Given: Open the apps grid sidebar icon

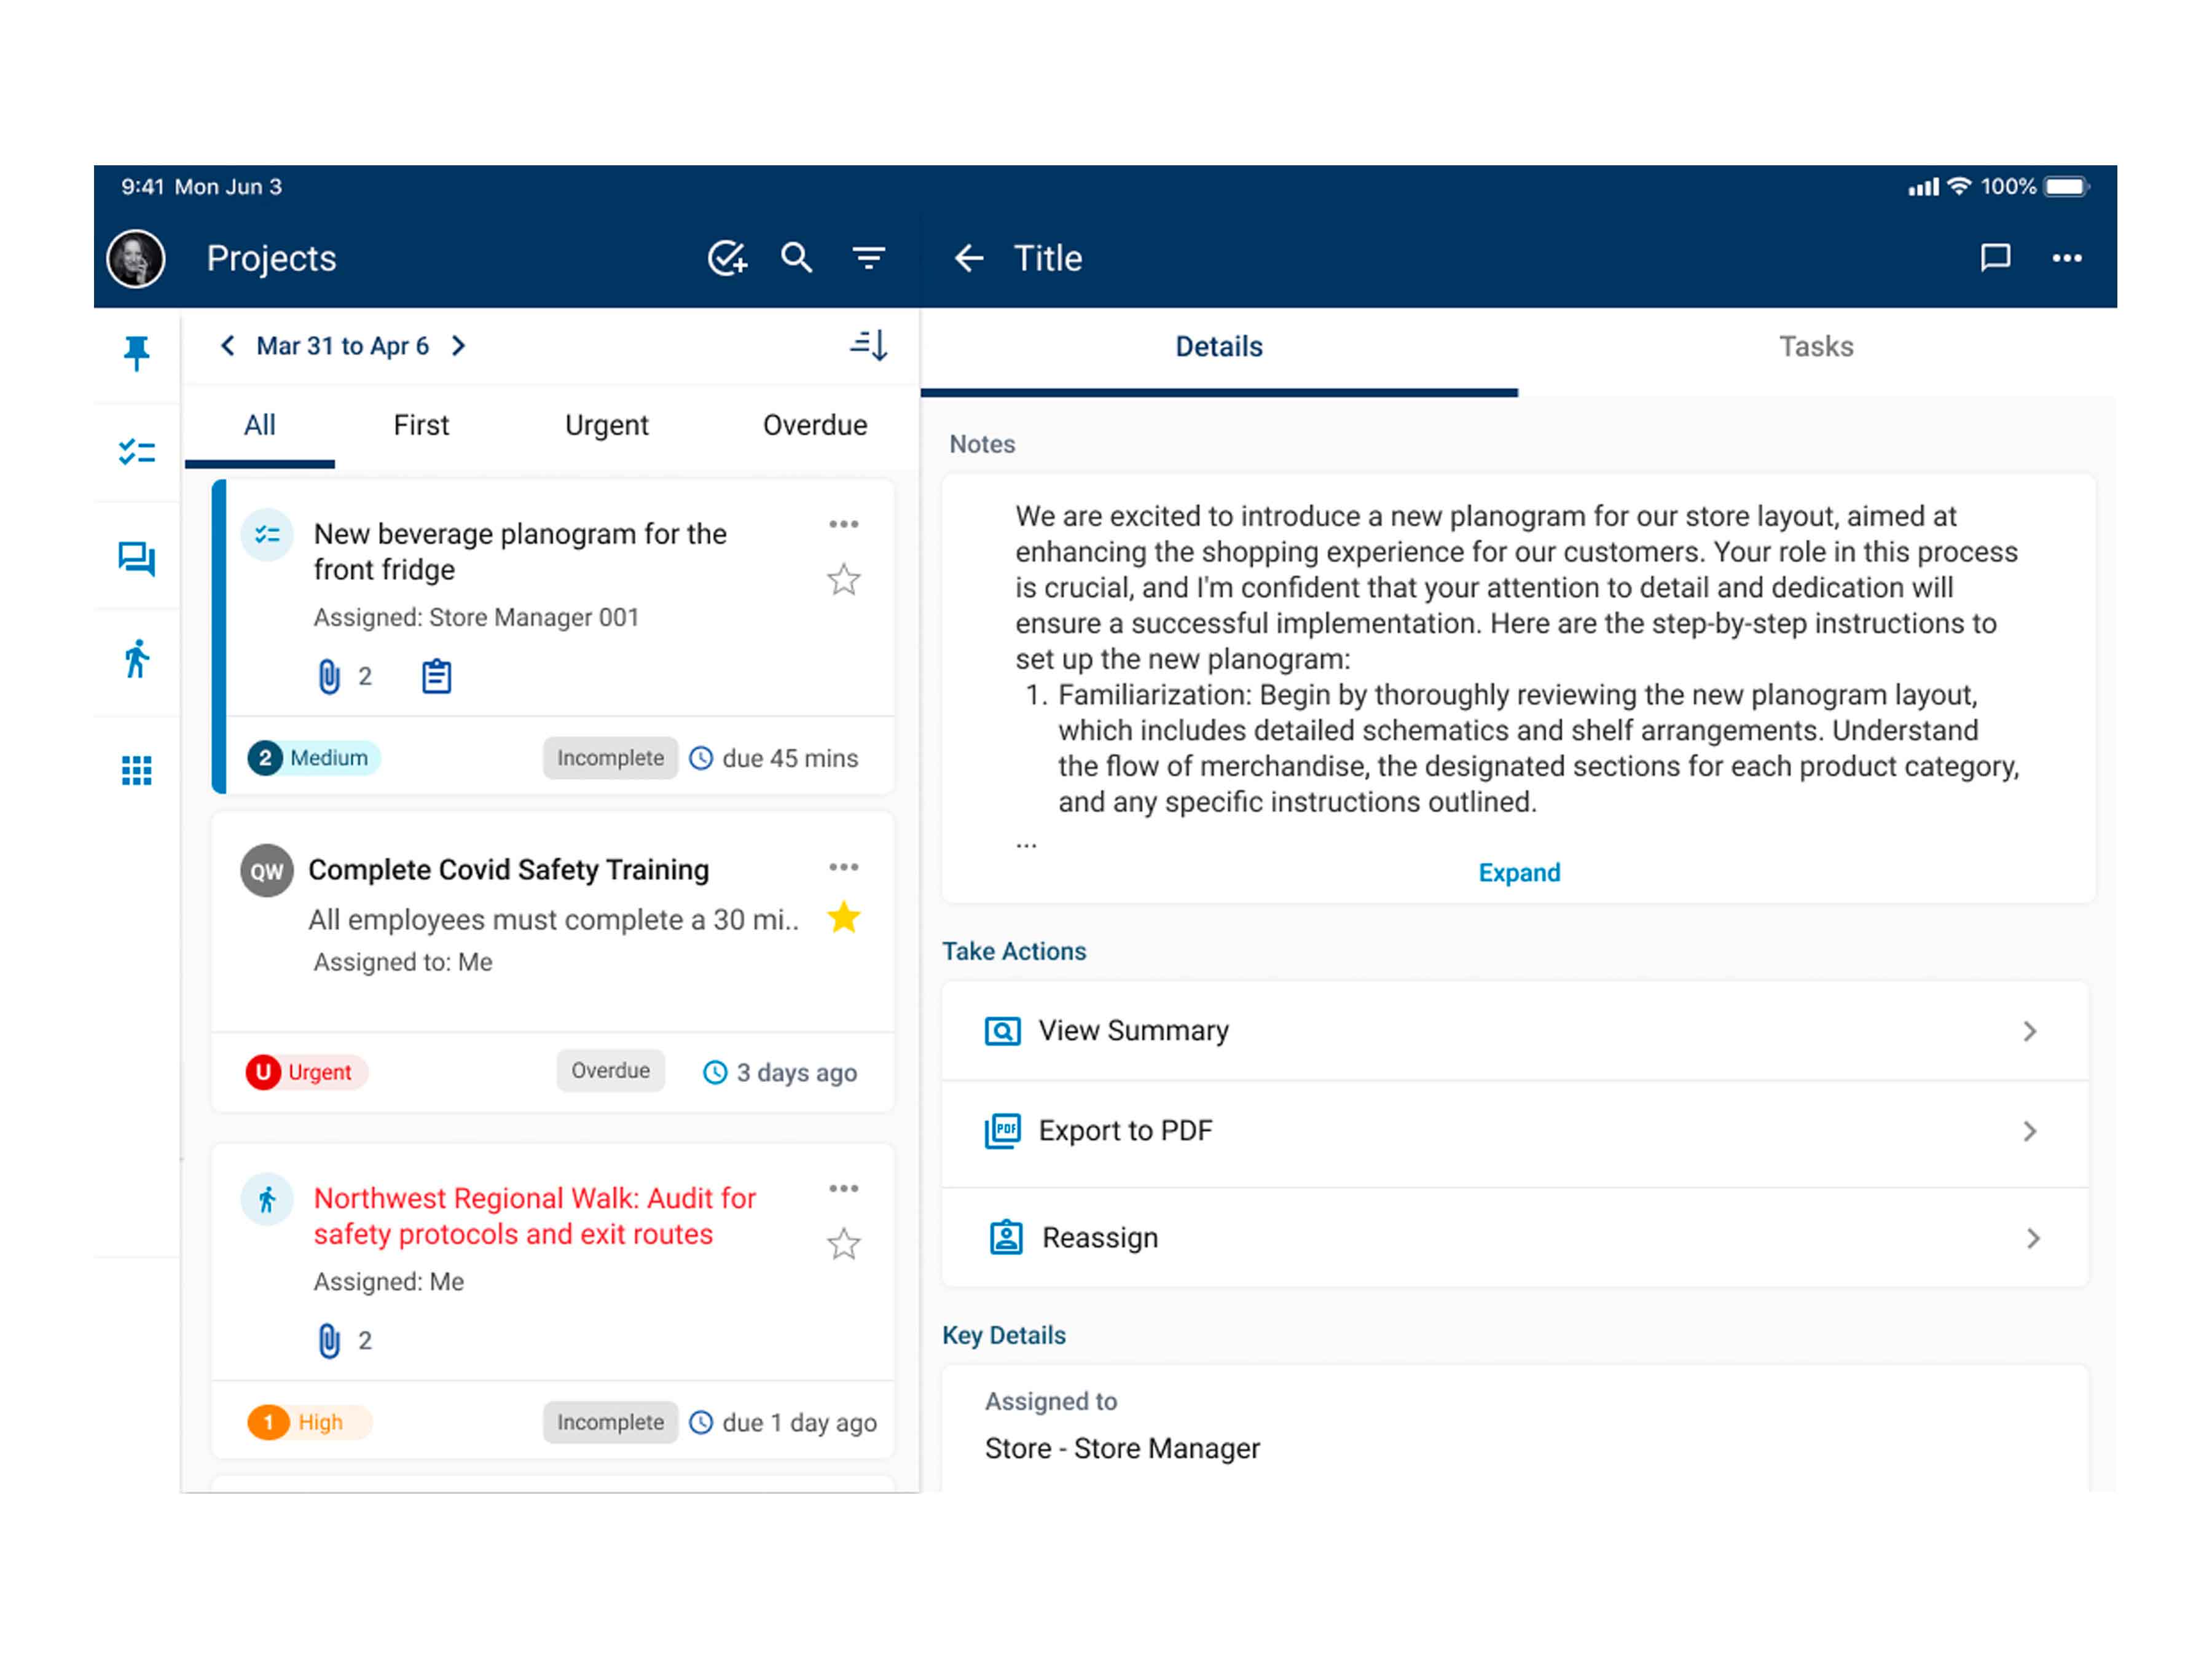Looking at the screenshot, I should [137, 770].
